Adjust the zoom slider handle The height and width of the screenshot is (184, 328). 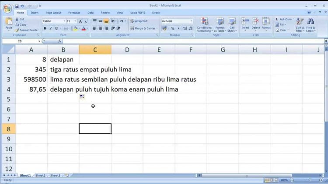click(x=310, y=180)
